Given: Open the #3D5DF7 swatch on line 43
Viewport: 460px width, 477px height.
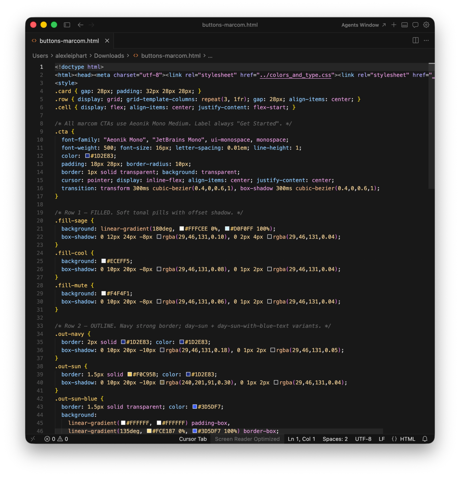Looking at the screenshot, I should pos(195,407).
